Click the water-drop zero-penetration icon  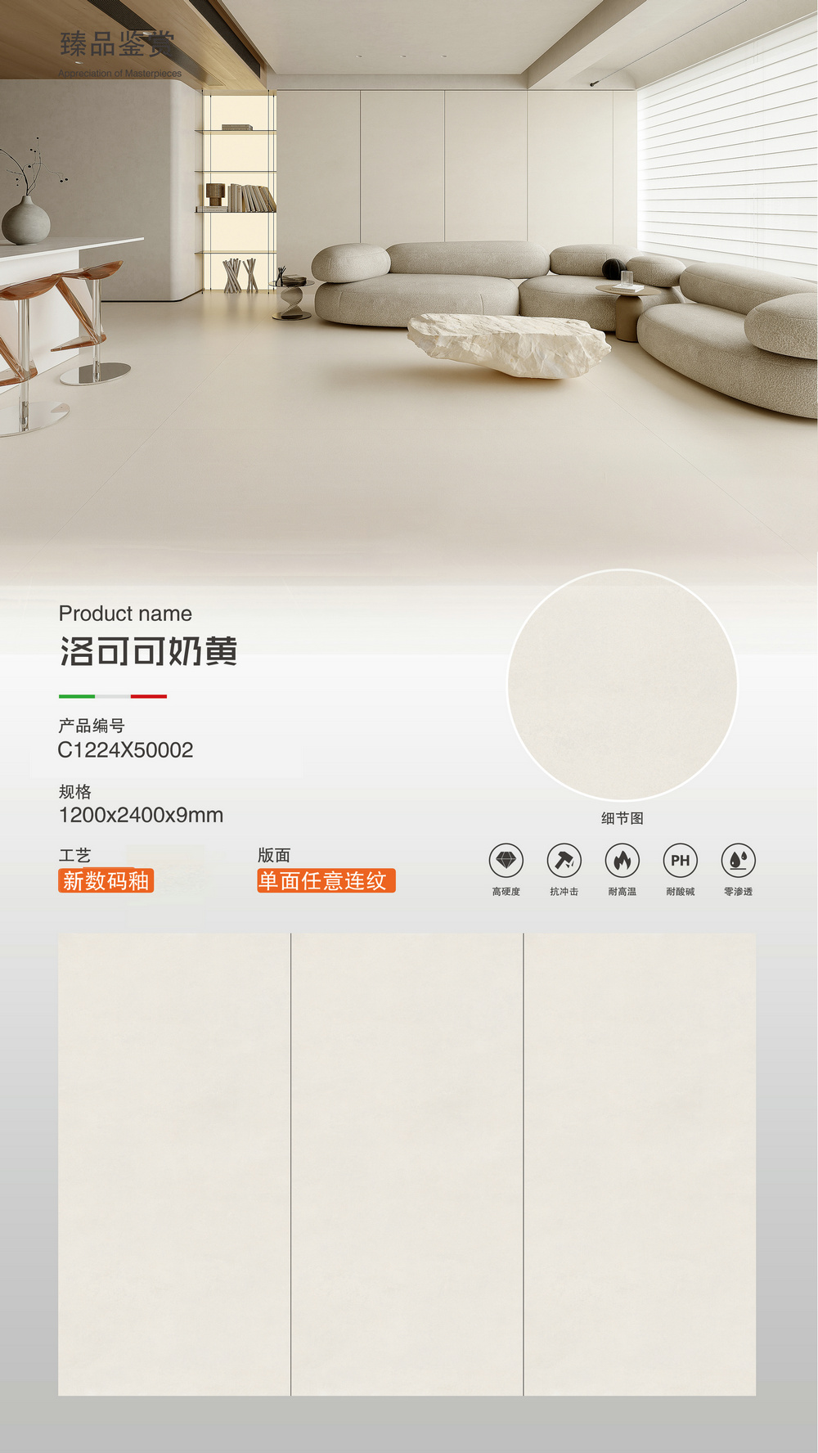[739, 861]
